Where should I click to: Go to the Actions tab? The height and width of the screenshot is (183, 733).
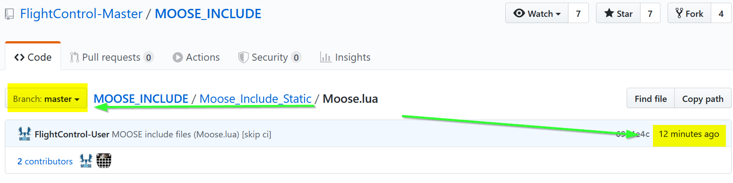click(196, 57)
